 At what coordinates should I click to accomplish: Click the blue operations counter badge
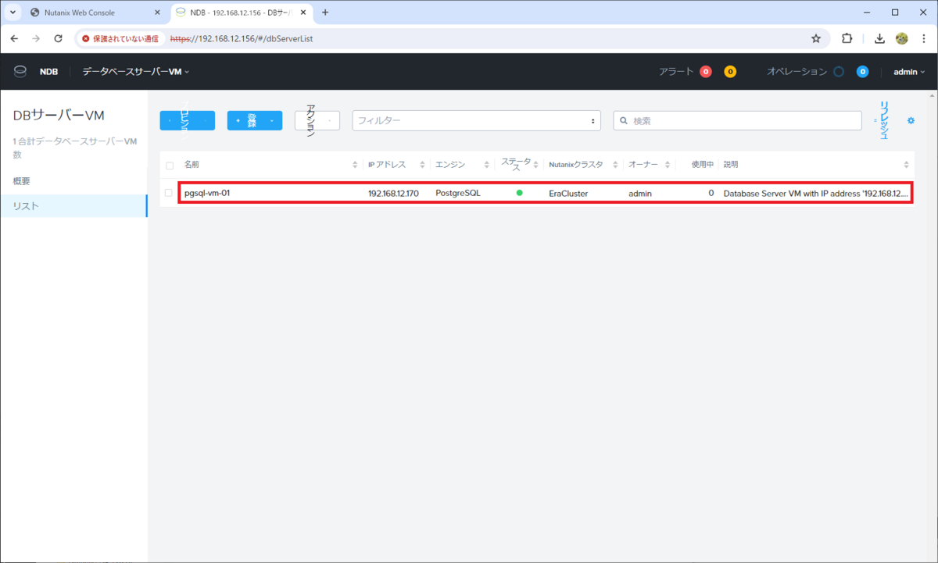click(x=862, y=71)
